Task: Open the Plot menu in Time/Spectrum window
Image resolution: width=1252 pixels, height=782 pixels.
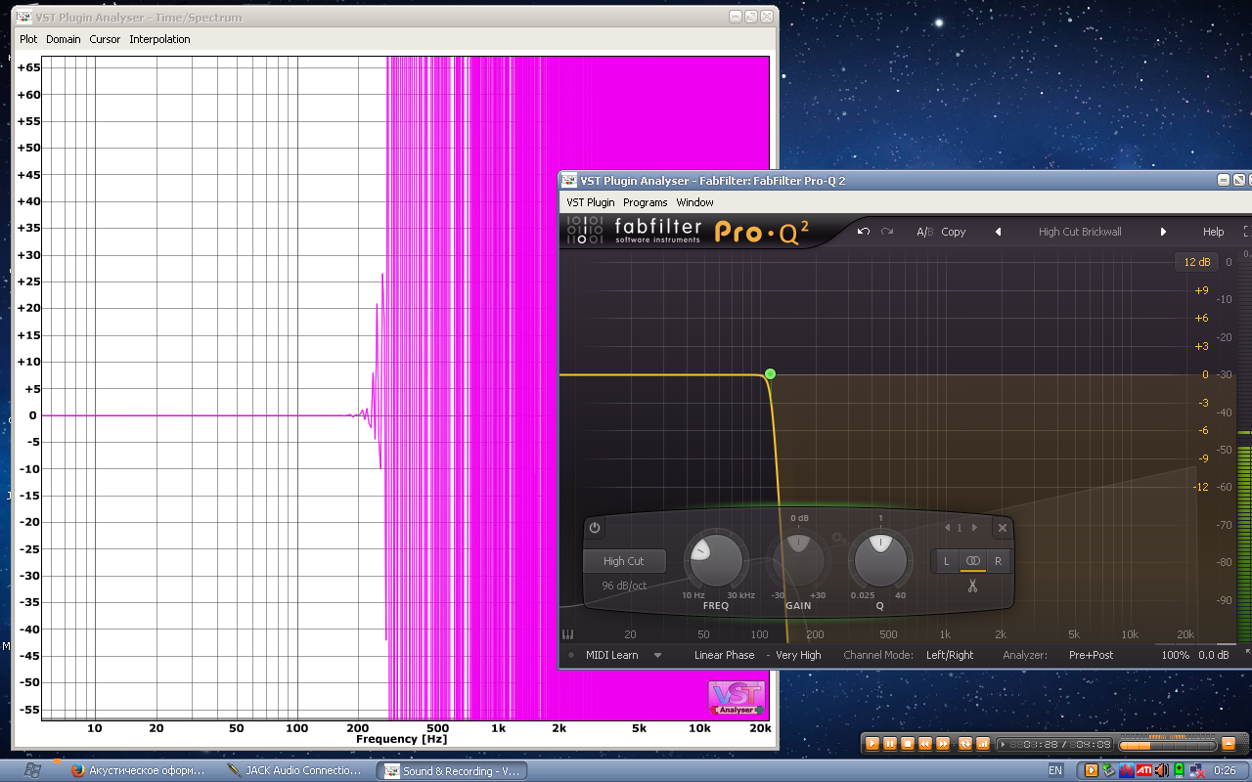Action: click(28, 39)
